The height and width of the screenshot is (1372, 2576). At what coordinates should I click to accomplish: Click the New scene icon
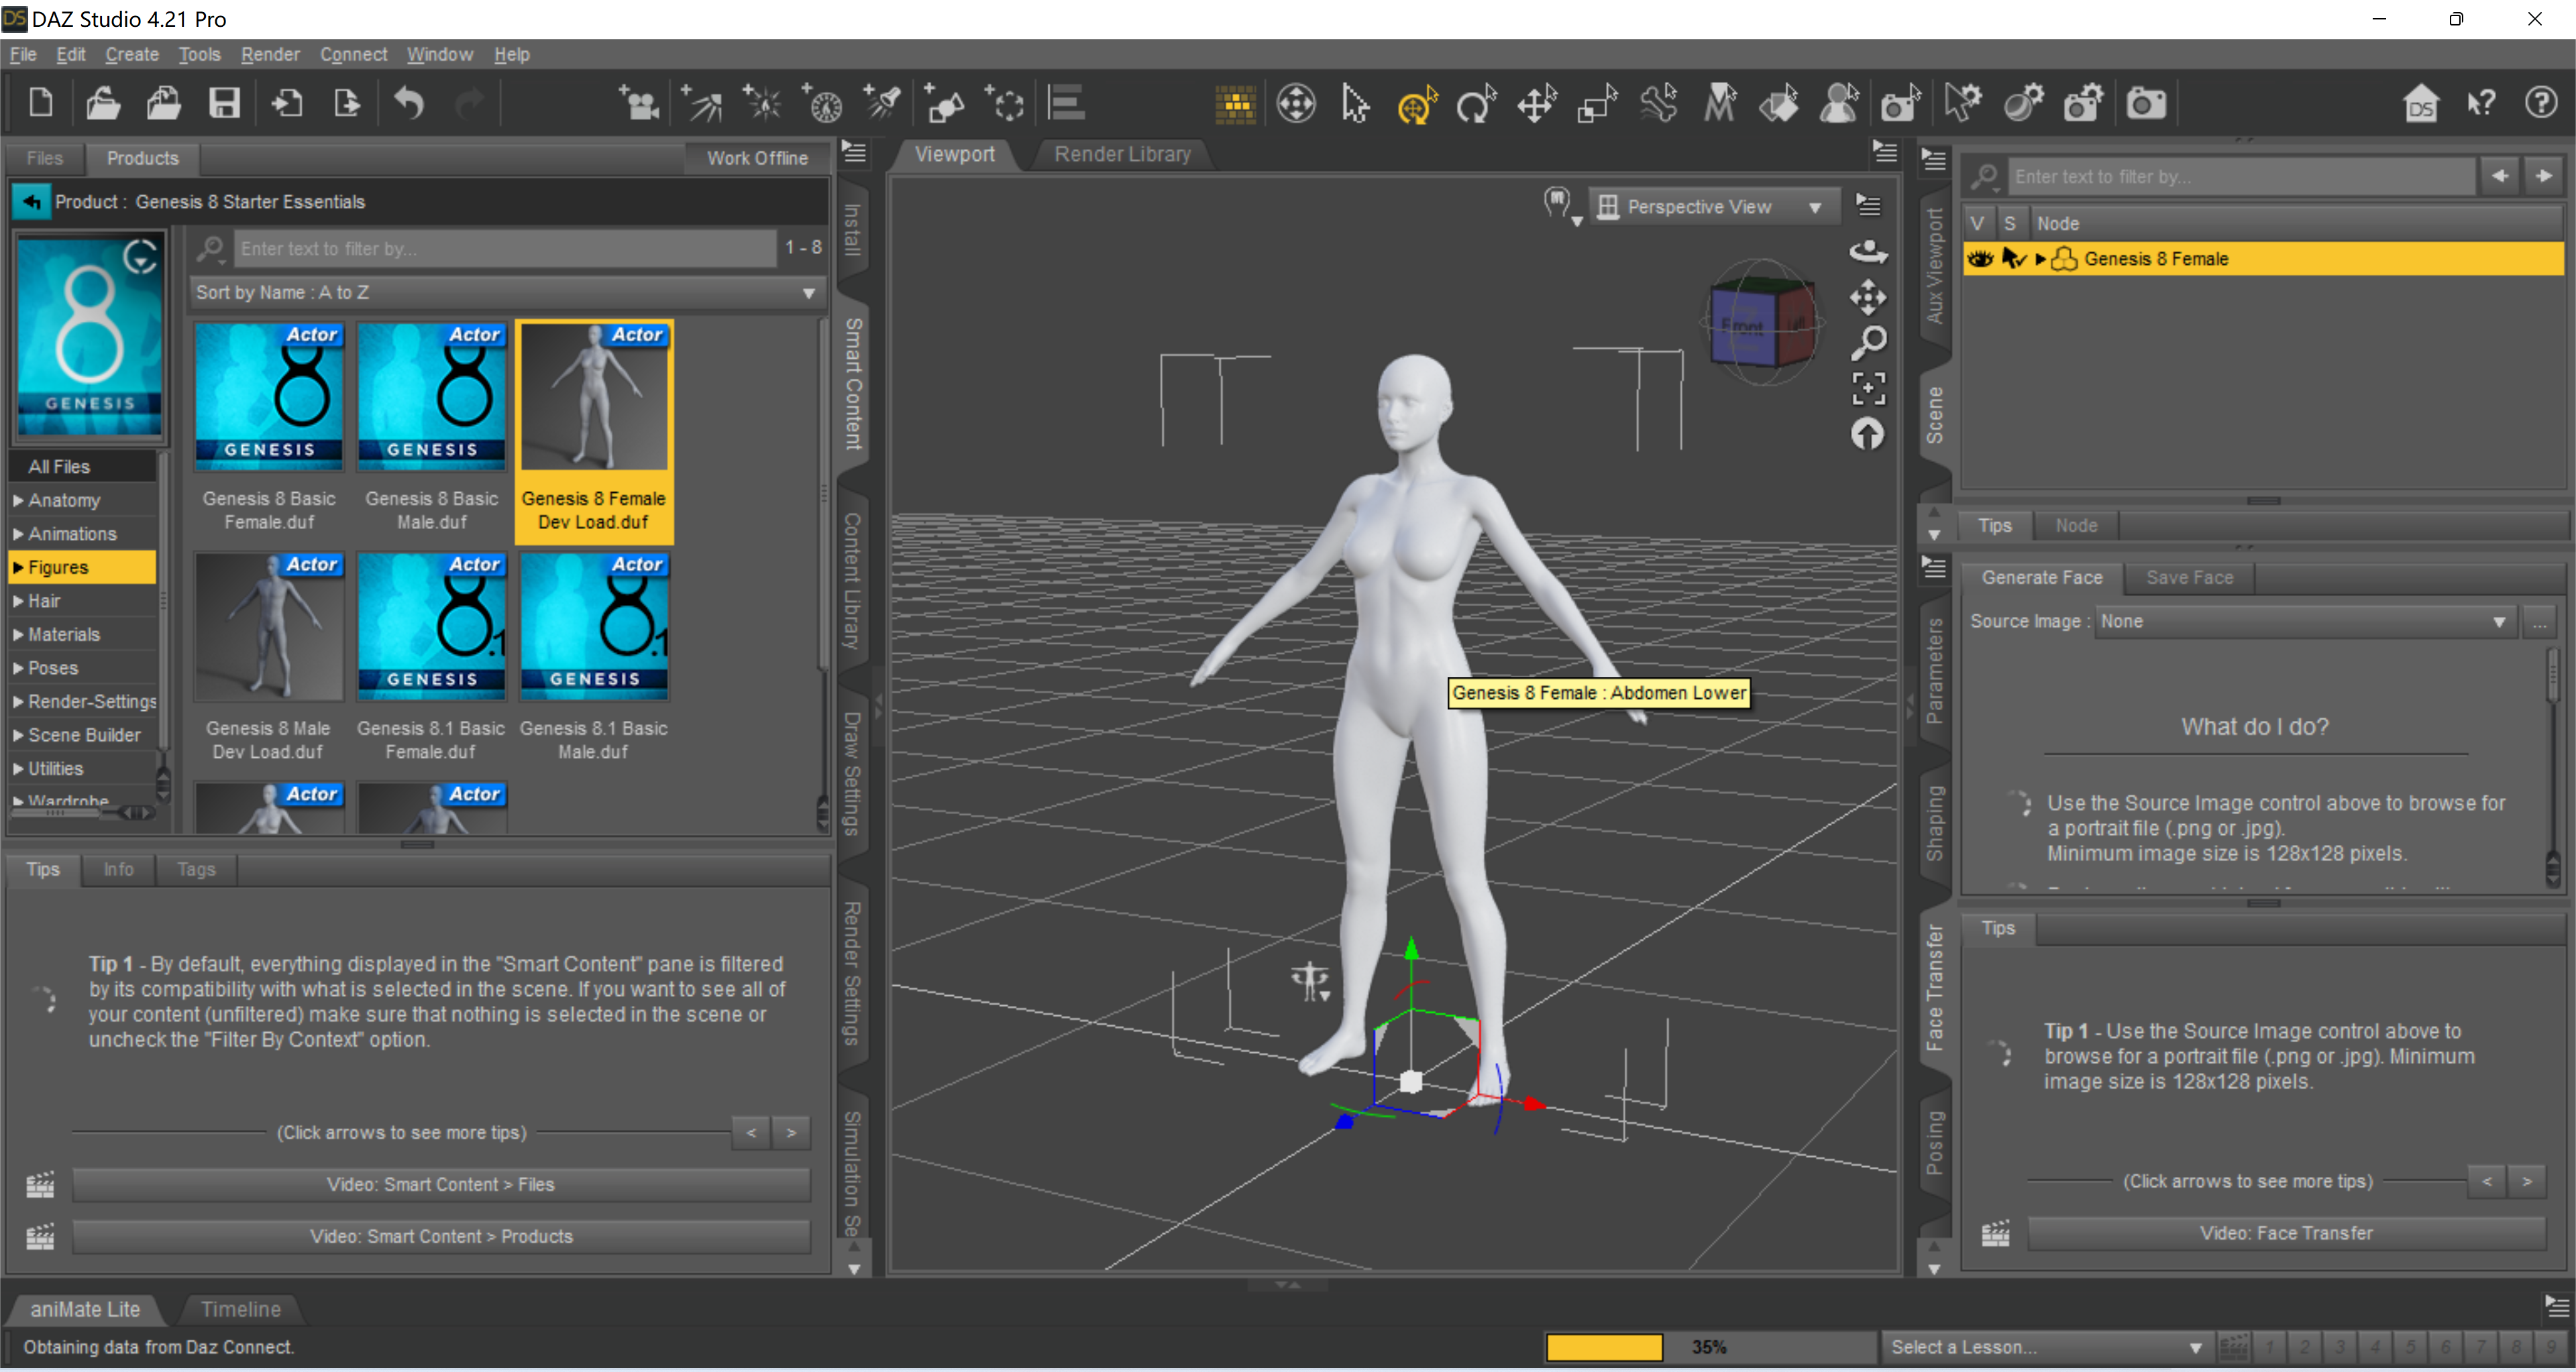(x=40, y=103)
